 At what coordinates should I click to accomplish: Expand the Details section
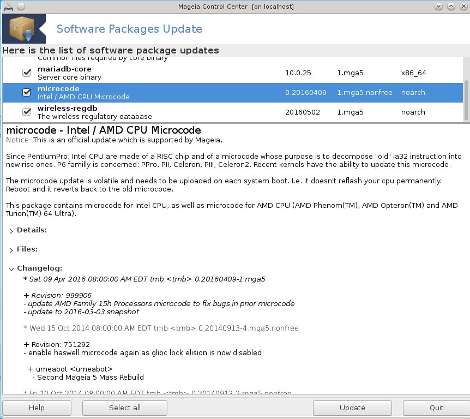[x=11, y=231]
